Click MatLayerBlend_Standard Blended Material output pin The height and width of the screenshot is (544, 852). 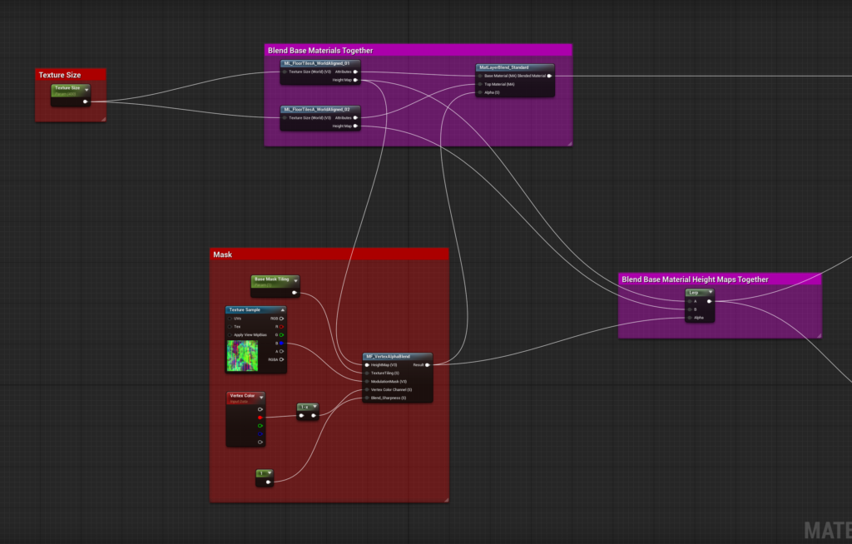(x=549, y=76)
